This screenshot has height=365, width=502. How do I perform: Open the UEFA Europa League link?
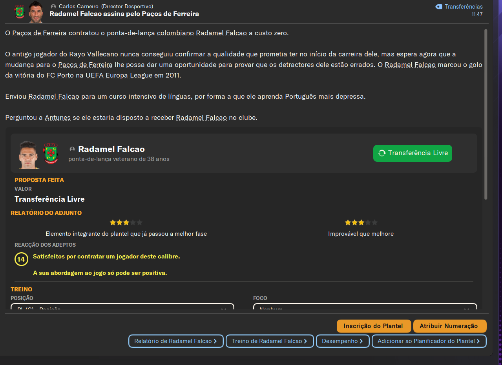click(x=119, y=75)
